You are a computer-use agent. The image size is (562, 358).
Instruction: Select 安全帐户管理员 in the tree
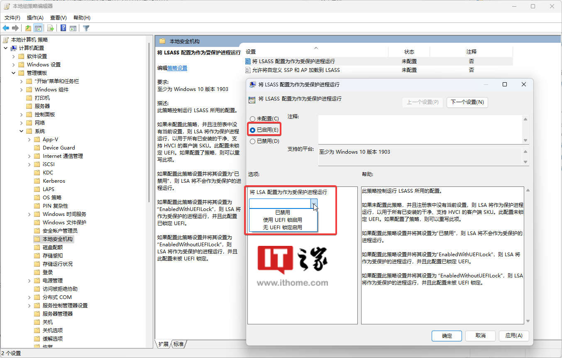pyautogui.click(x=60, y=231)
